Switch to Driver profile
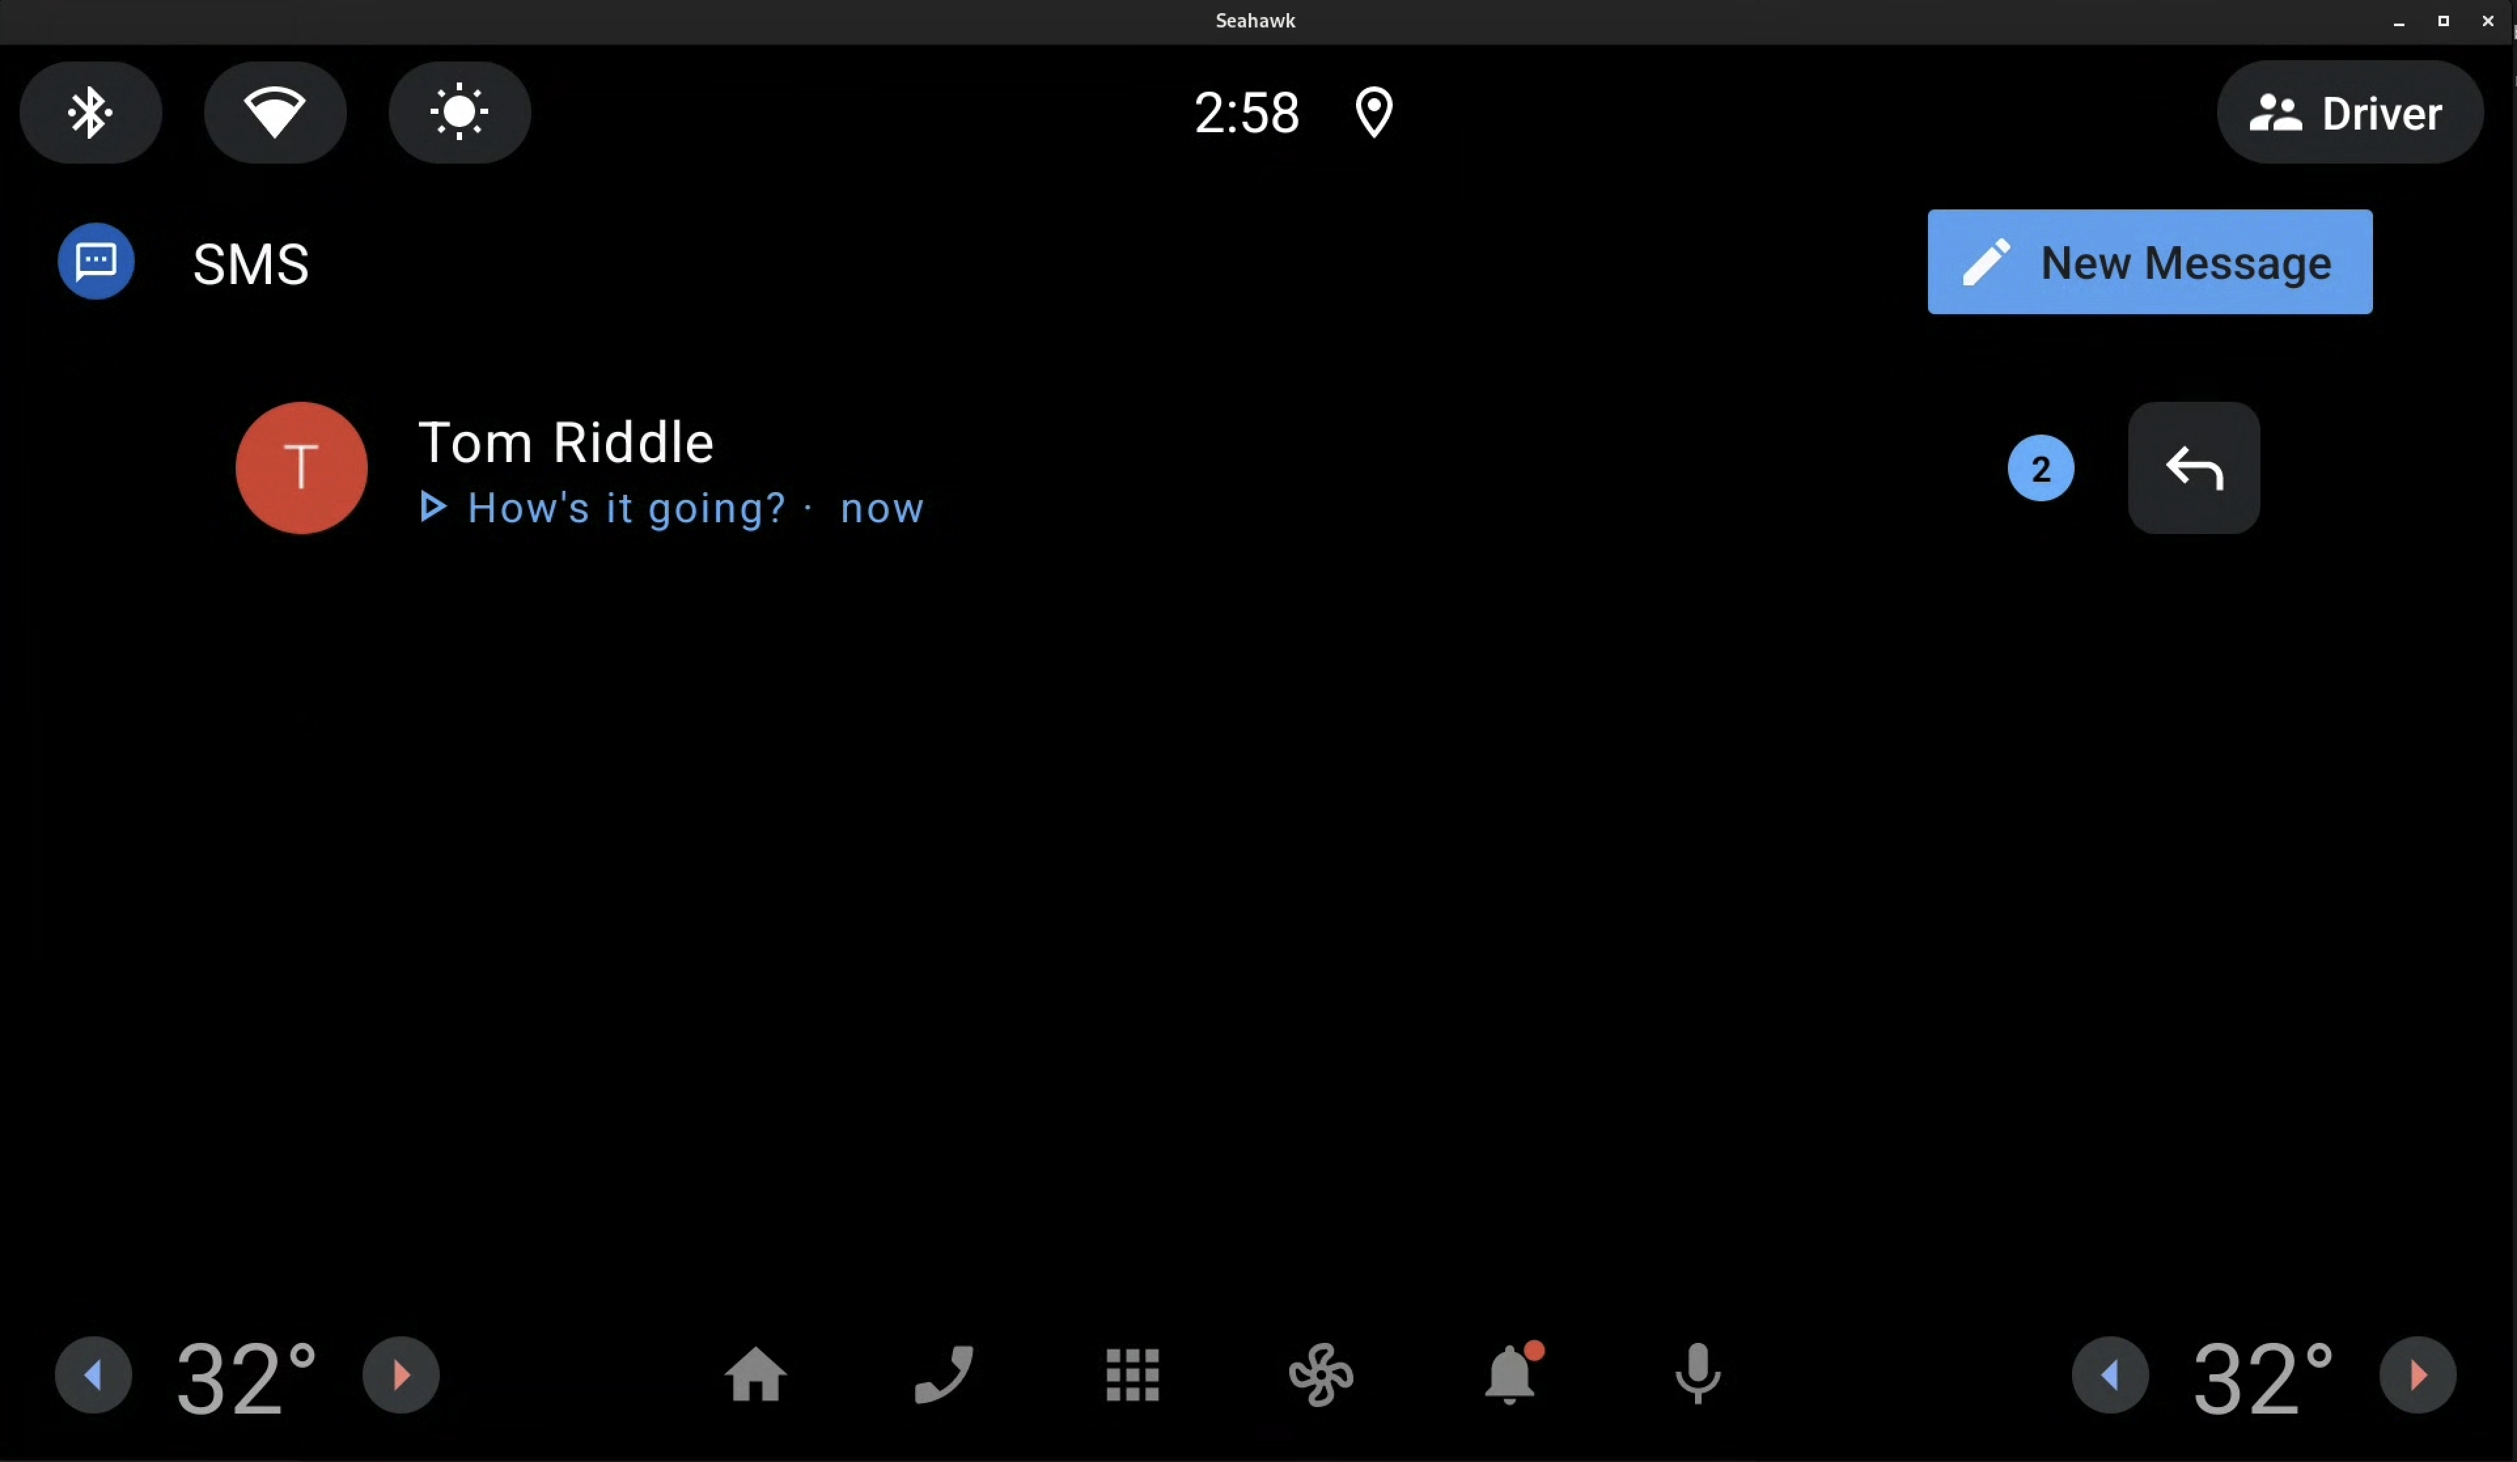 pos(2350,111)
